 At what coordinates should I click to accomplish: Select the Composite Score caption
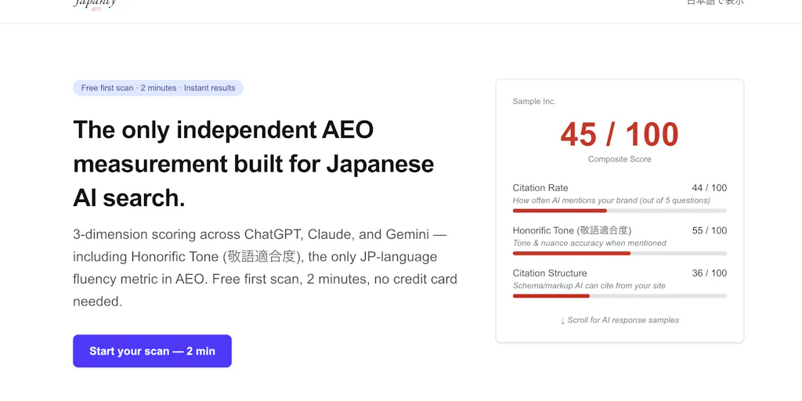[620, 159]
